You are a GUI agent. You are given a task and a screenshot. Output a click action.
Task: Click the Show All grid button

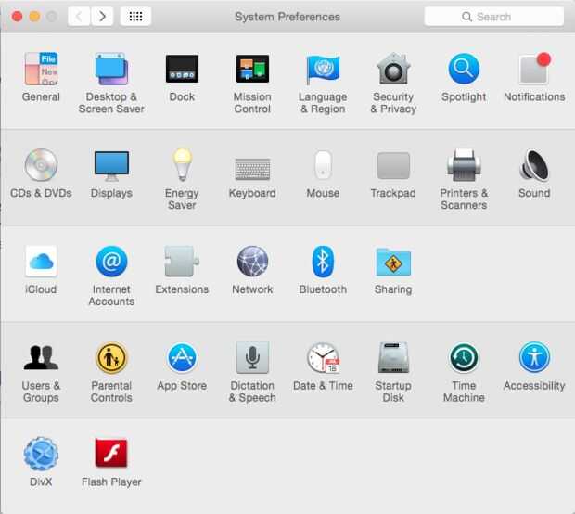click(x=135, y=16)
